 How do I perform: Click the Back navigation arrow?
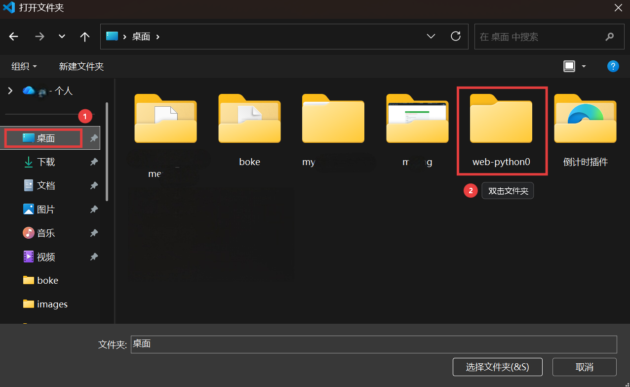pos(14,37)
